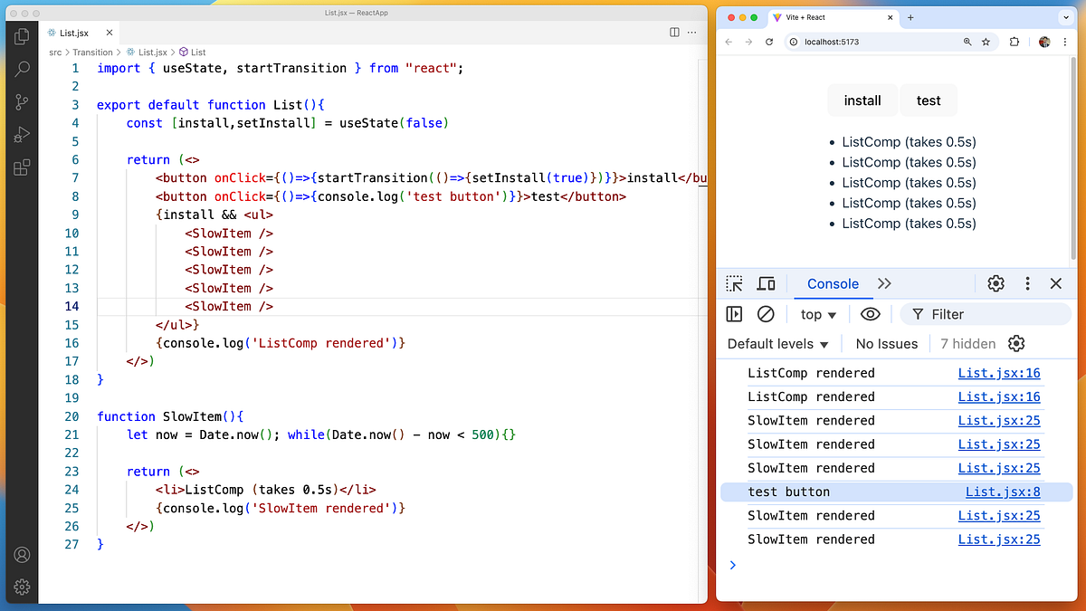This screenshot has width=1086, height=611.
Task: Create a live expression with the eye icon
Action: (x=870, y=314)
